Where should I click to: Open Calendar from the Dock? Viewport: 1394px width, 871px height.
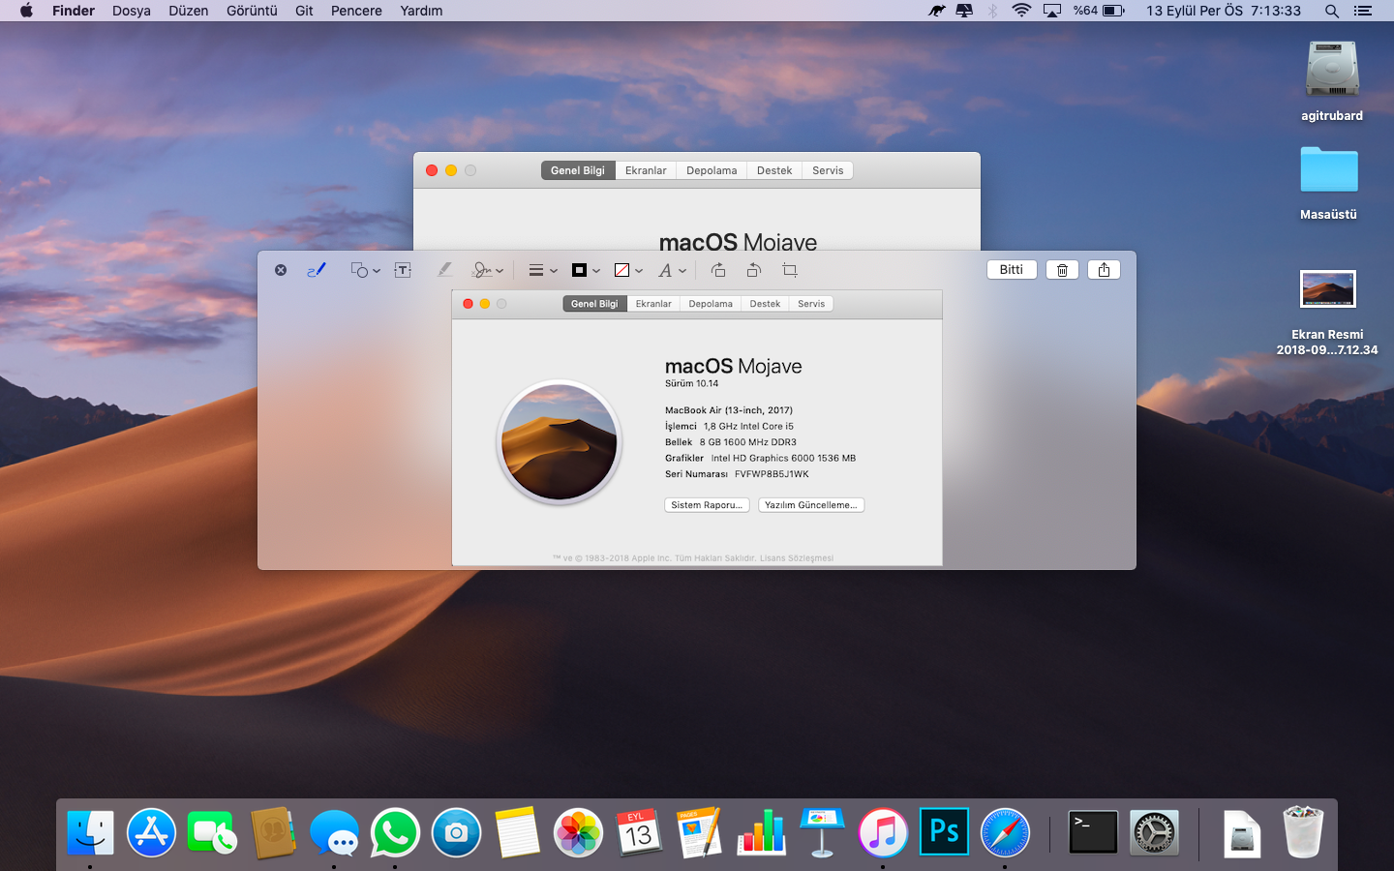[639, 833]
